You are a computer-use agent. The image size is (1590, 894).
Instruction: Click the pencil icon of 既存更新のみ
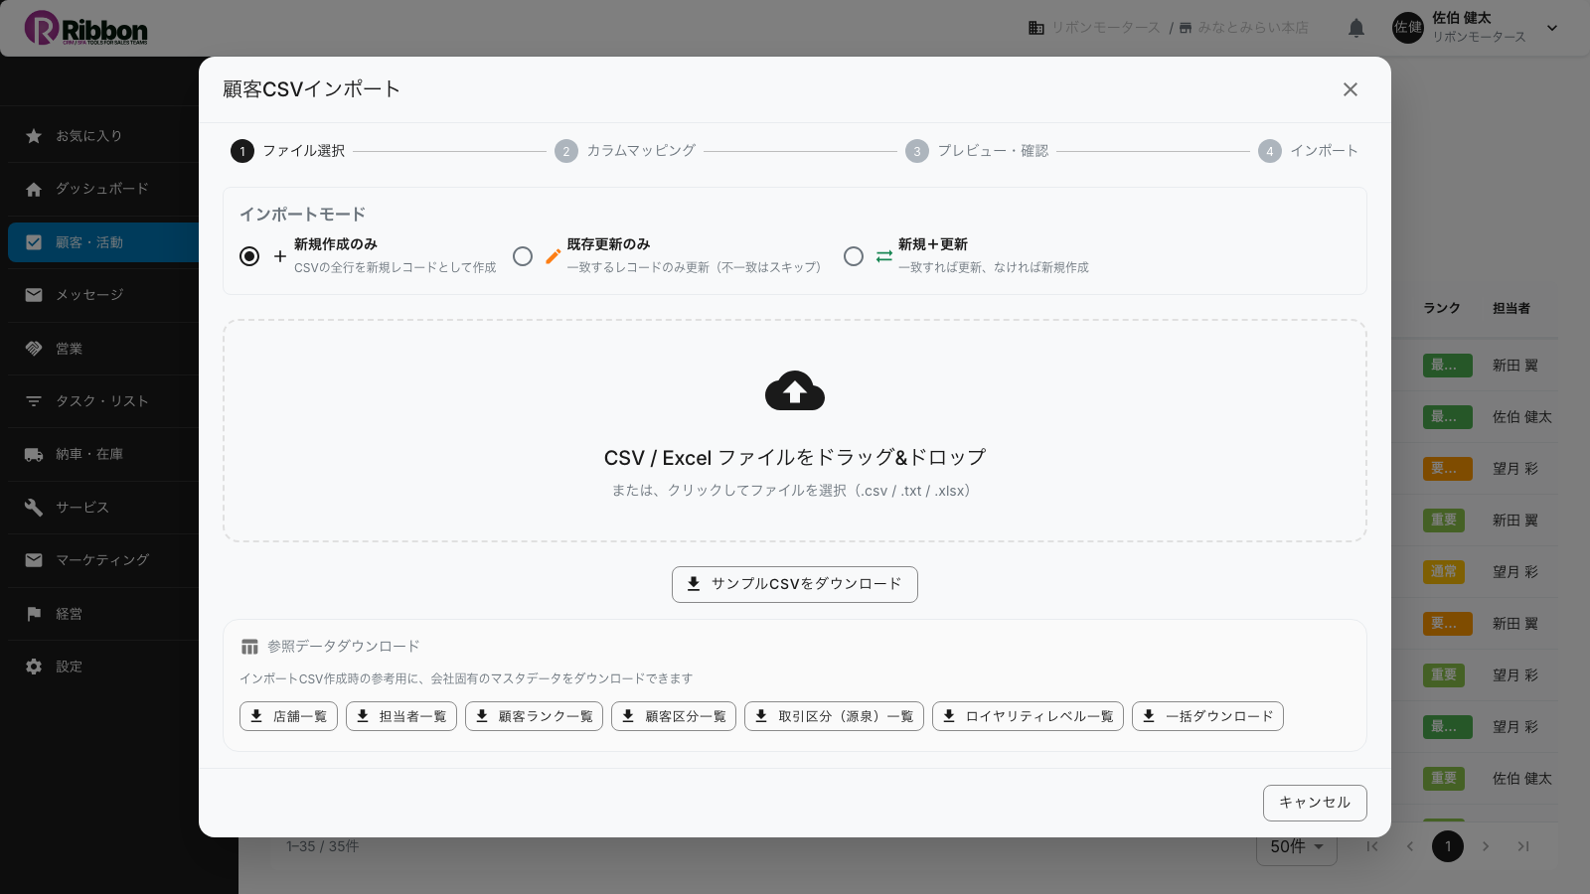tap(554, 256)
